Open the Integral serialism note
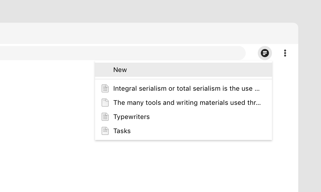This screenshot has width=321, height=192. point(184,88)
